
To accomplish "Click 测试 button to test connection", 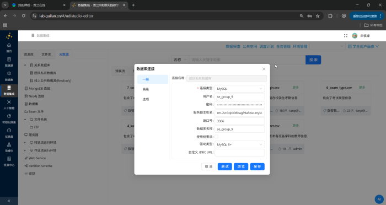I will coord(225,166).
